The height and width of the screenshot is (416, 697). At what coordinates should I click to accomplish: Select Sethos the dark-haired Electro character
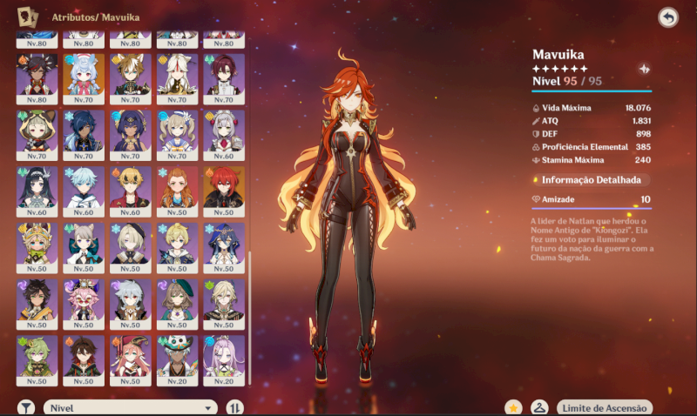point(37,305)
